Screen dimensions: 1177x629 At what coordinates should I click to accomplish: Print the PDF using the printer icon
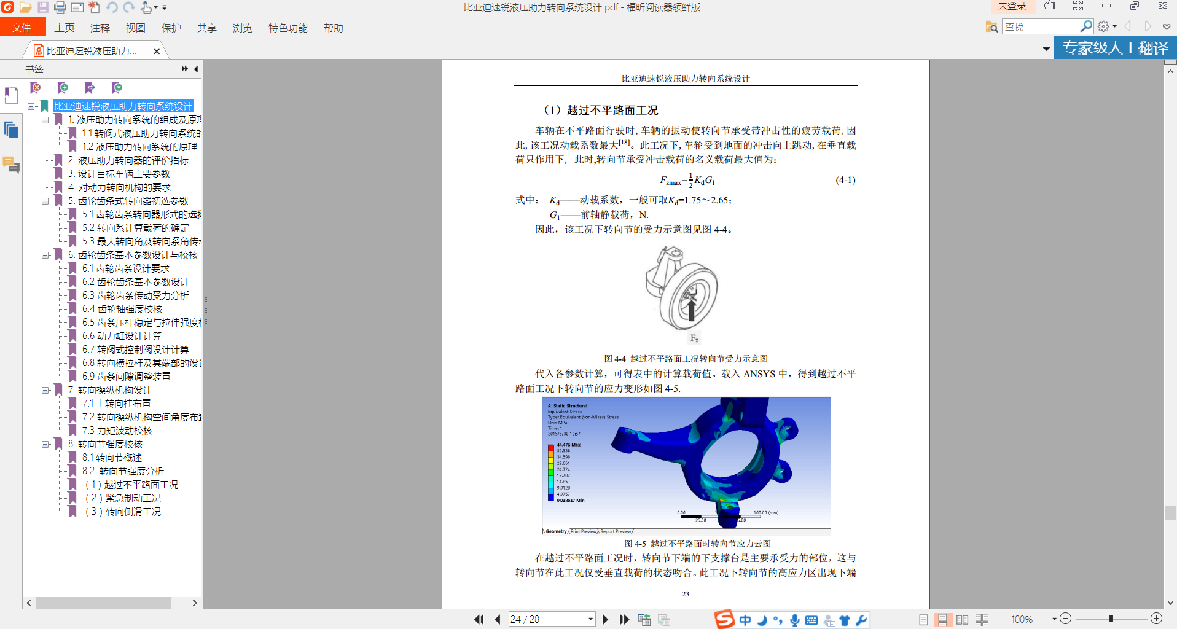pyautogui.click(x=60, y=7)
